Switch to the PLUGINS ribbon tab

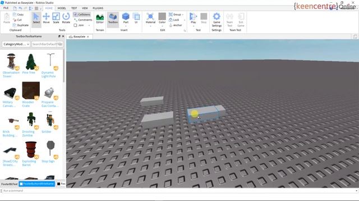98,8
